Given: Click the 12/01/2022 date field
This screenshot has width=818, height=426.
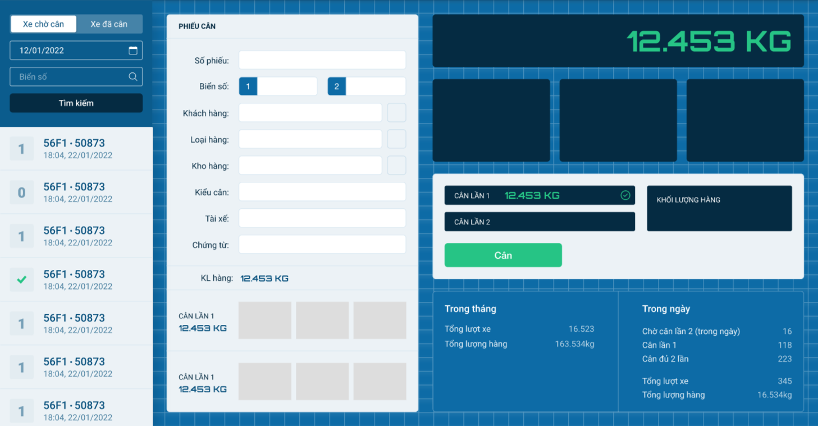Looking at the screenshot, I should [x=76, y=51].
